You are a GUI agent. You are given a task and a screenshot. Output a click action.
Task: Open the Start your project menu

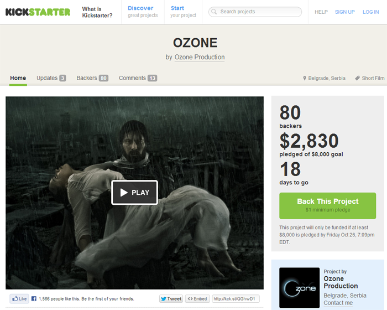(183, 12)
